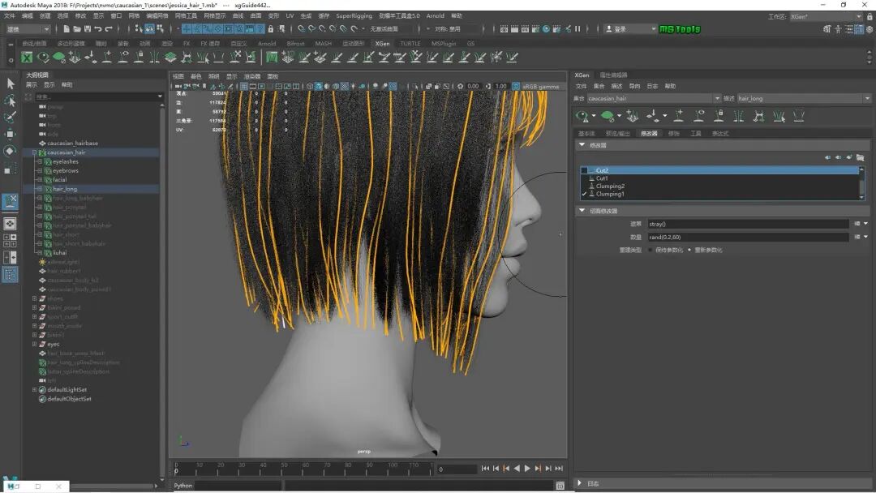Click the undo arrow icon
The image size is (876, 493).
click(x=97, y=29)
